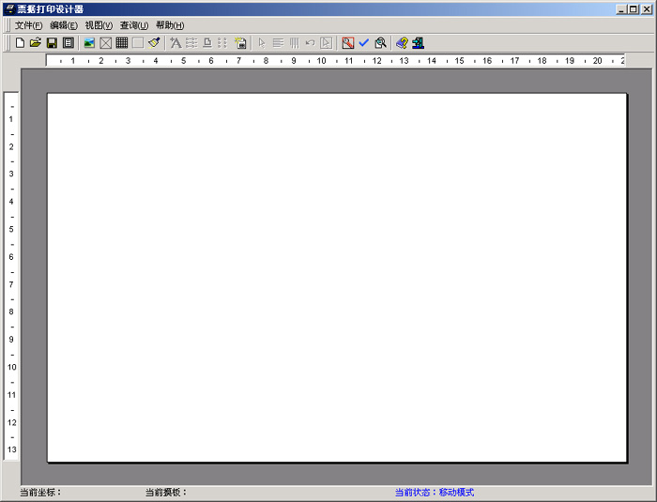This screenshot has height=502, width=657.
Task: Open the 帮助(H) menu
Action: point(170,25)
